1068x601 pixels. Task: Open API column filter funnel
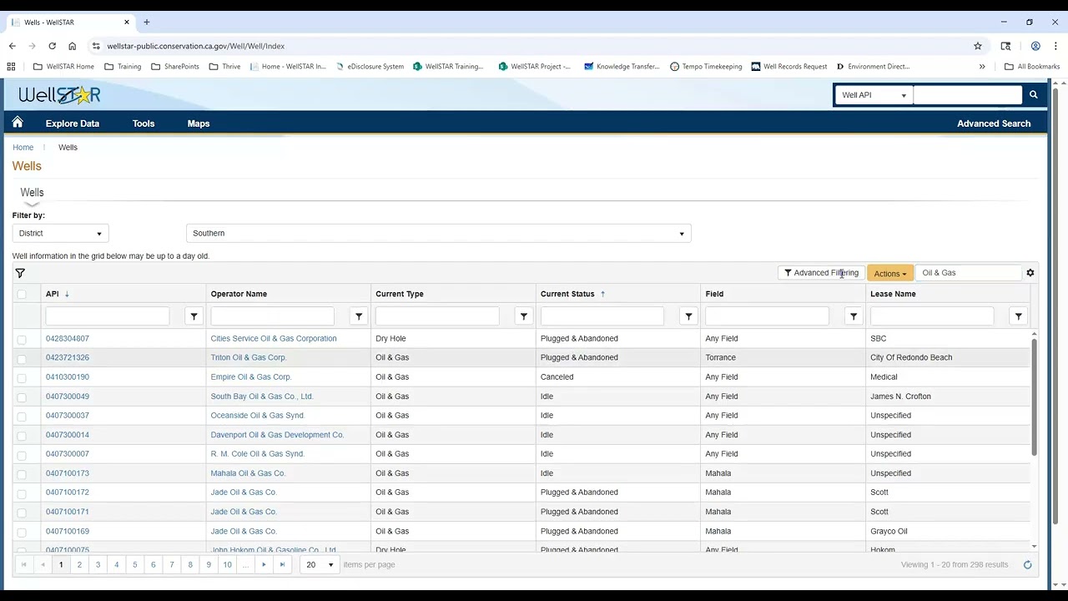tap(194, 316)
